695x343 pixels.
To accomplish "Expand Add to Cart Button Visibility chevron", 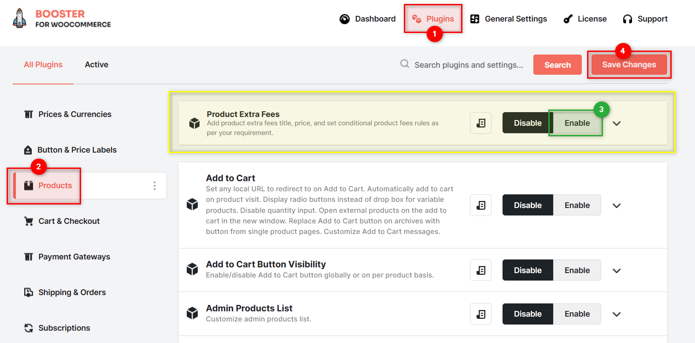I will click(x=617, y=271).
